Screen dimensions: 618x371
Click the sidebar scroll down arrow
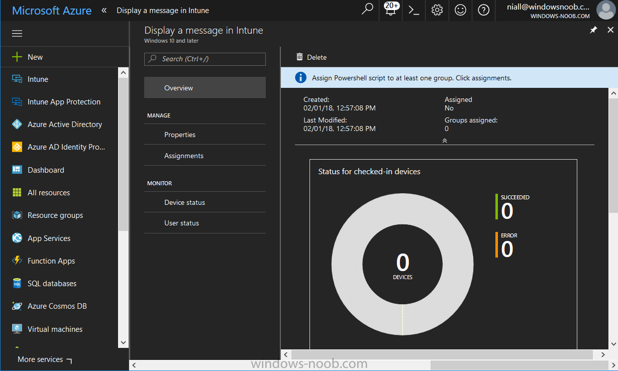124,342
